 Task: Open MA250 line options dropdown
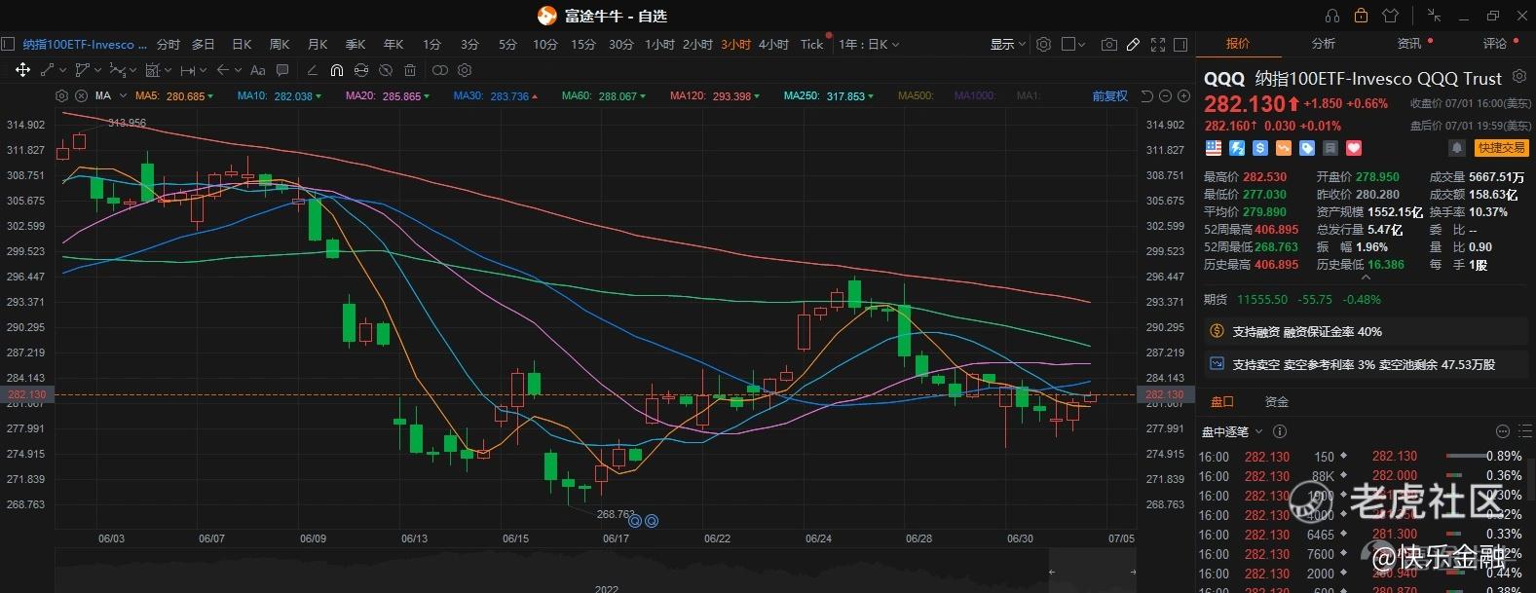tap(870, 96)
